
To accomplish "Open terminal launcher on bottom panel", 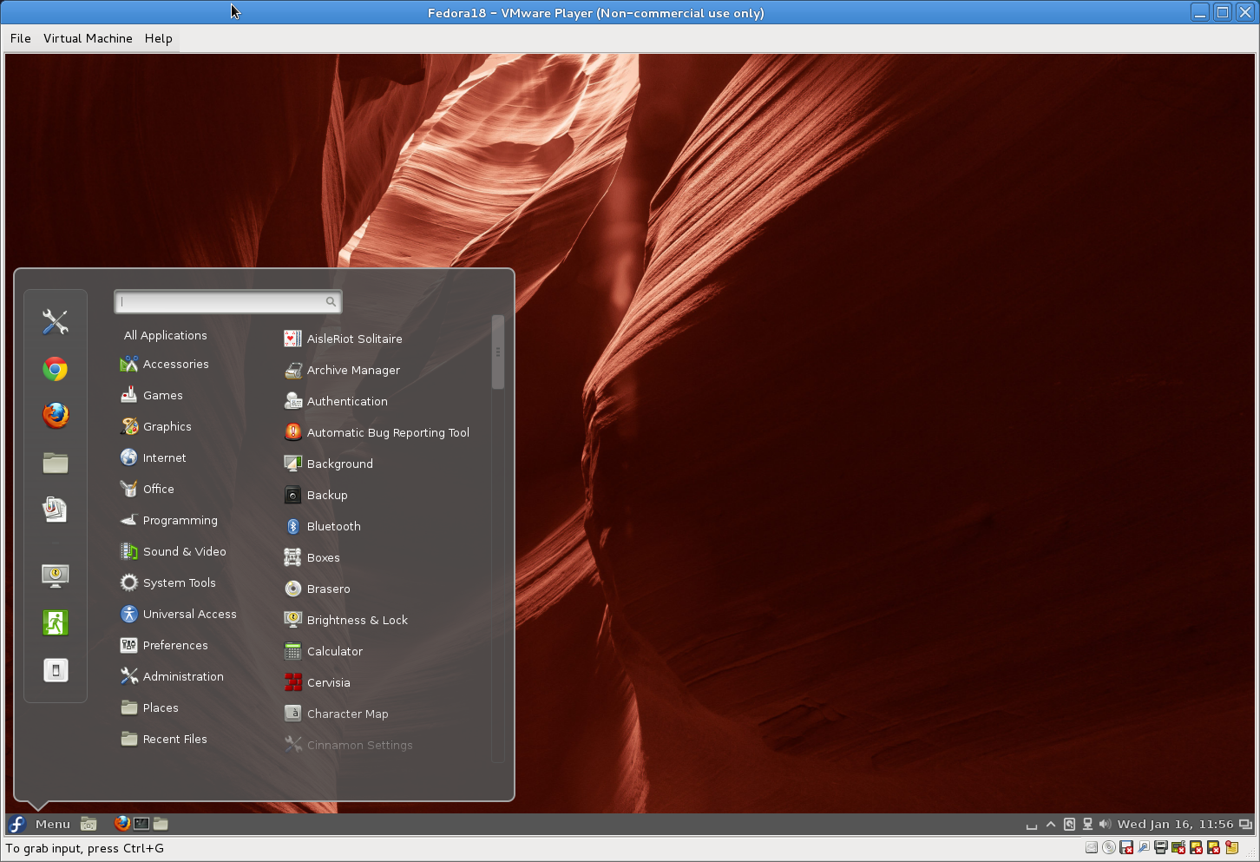I will coord(141,824).
